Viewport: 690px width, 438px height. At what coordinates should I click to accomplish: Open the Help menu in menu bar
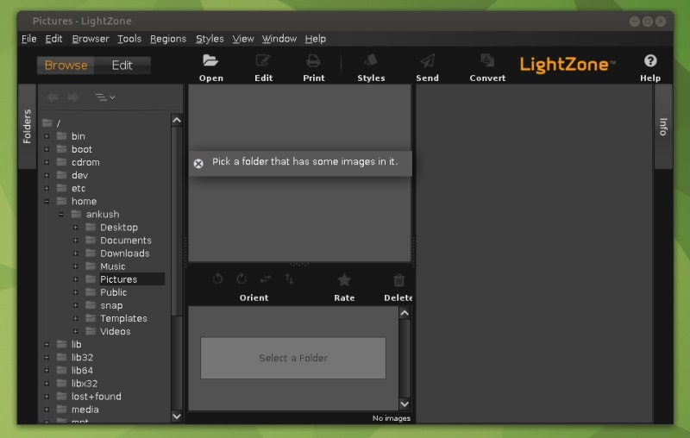pyautogui.click(x=316, y=39)
